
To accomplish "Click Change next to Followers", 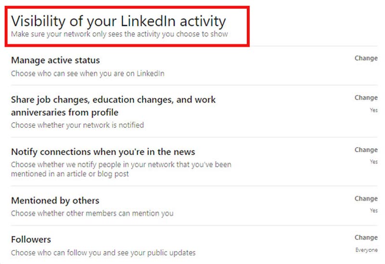I will point(366,238).
